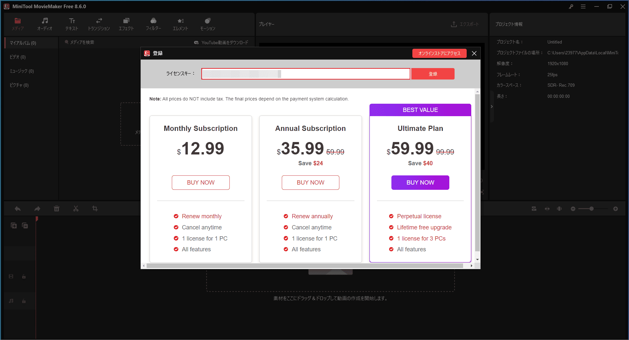Click the remove track icon

point(25,225)
